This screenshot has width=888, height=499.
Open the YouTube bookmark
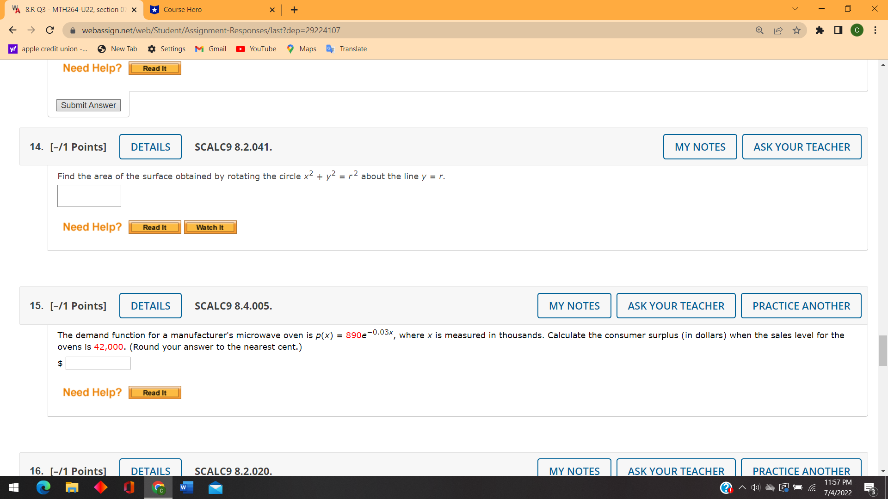[x=256, y=49]
